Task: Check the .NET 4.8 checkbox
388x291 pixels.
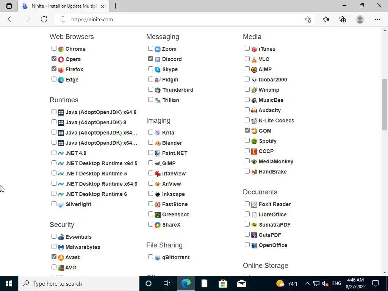Action: pos(54,152)
